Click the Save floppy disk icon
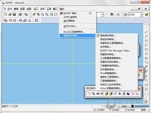The width and height of the screenshot is (151, 113). 14,15
